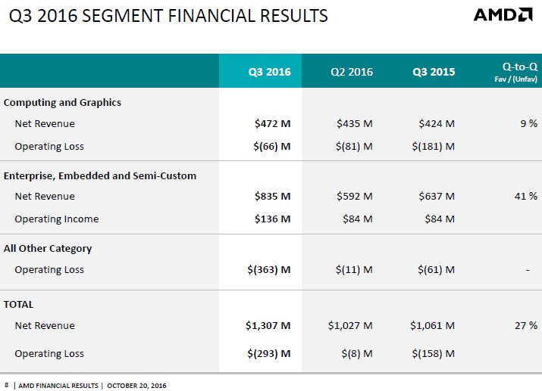The width and height of the screenshot is (542, 391).
Task: Click the All Other Category heading
Action: (49, 248)
